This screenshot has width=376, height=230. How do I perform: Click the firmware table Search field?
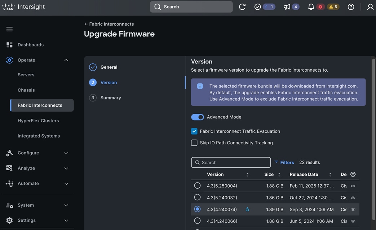coord(231,162)
